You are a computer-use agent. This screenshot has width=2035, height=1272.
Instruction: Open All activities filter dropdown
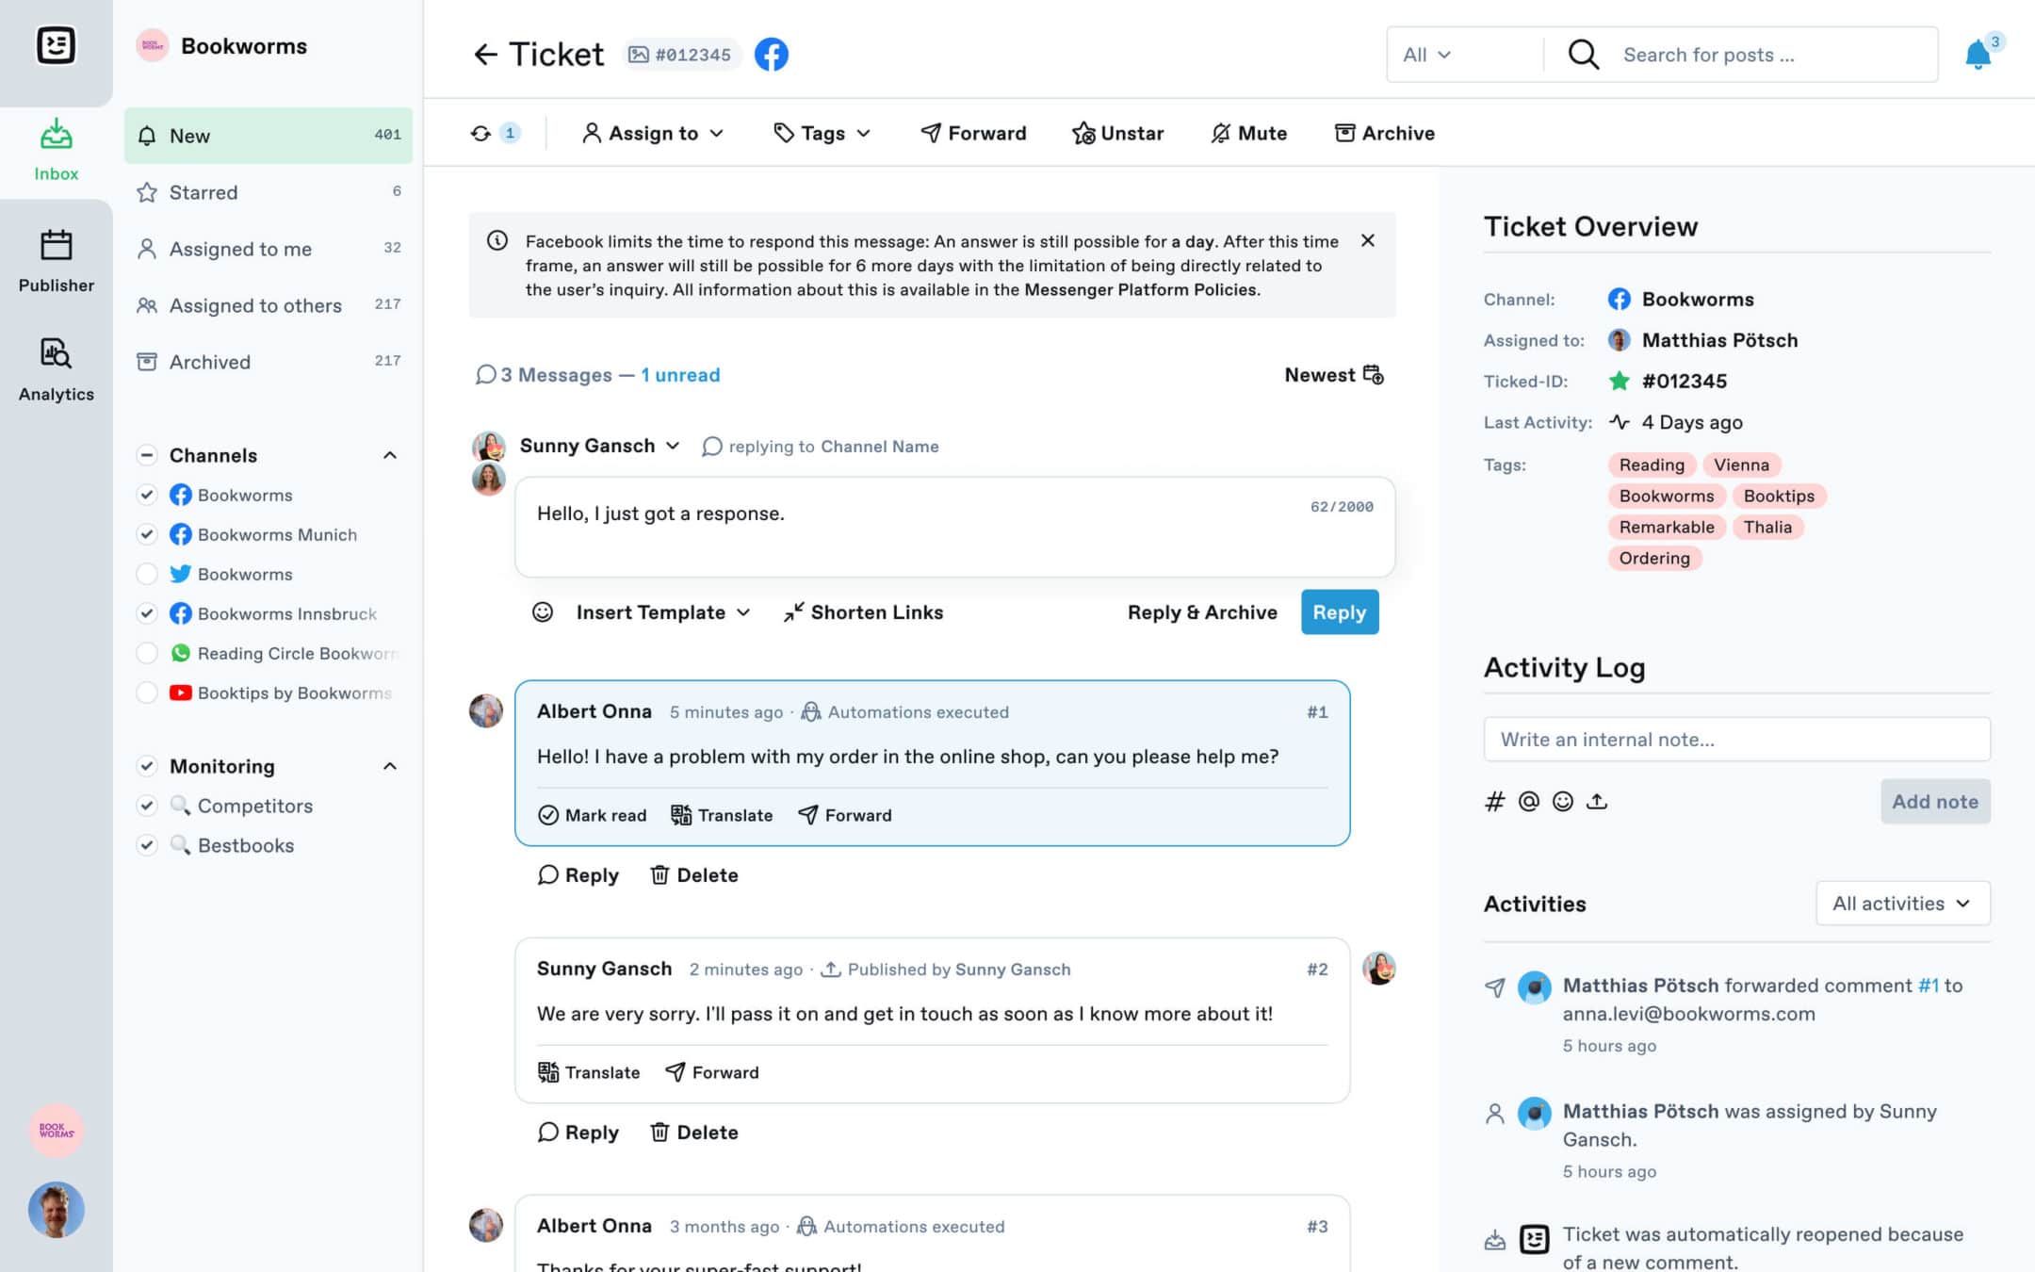[x=1902, y=904]
